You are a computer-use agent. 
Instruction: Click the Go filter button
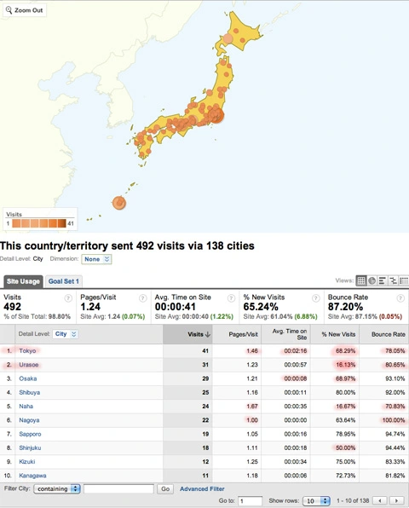click(x=165, y=488)
